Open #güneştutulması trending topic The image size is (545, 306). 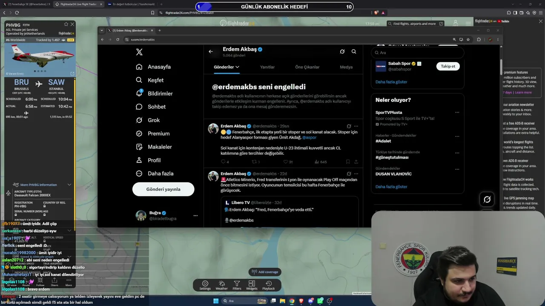[392, 157]
